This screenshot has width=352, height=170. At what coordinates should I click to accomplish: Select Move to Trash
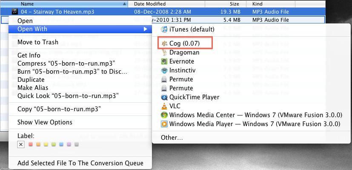tap(38, 42)
